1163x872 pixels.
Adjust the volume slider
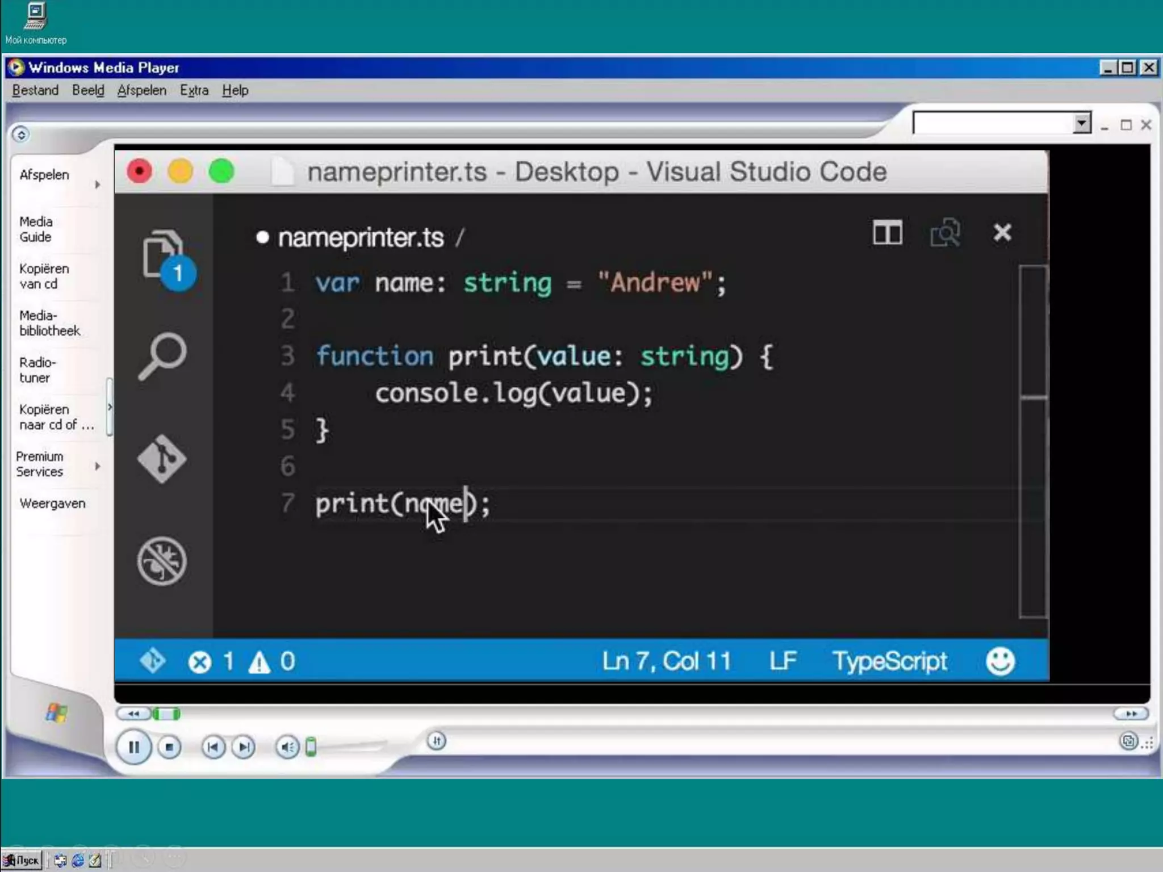pyautogui.click(x=311, y=747)
